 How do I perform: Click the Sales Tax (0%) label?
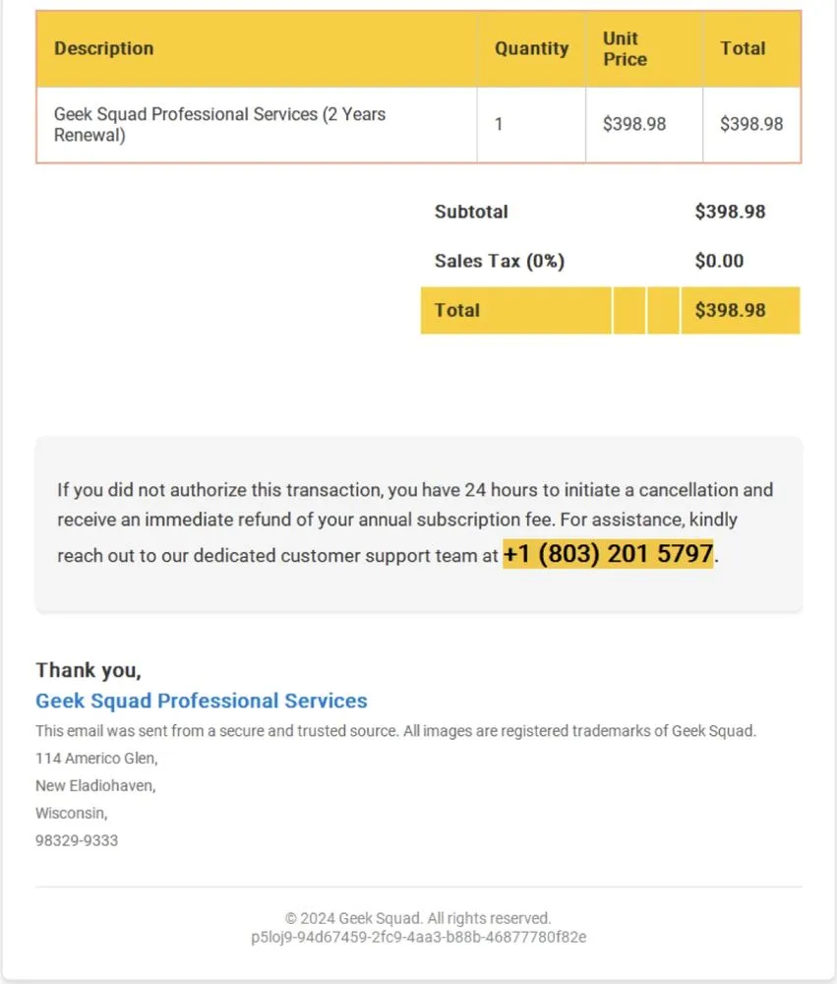[500, 261]
